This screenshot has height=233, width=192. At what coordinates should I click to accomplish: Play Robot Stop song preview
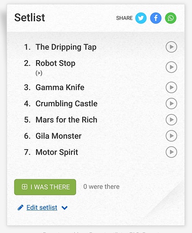171,67
